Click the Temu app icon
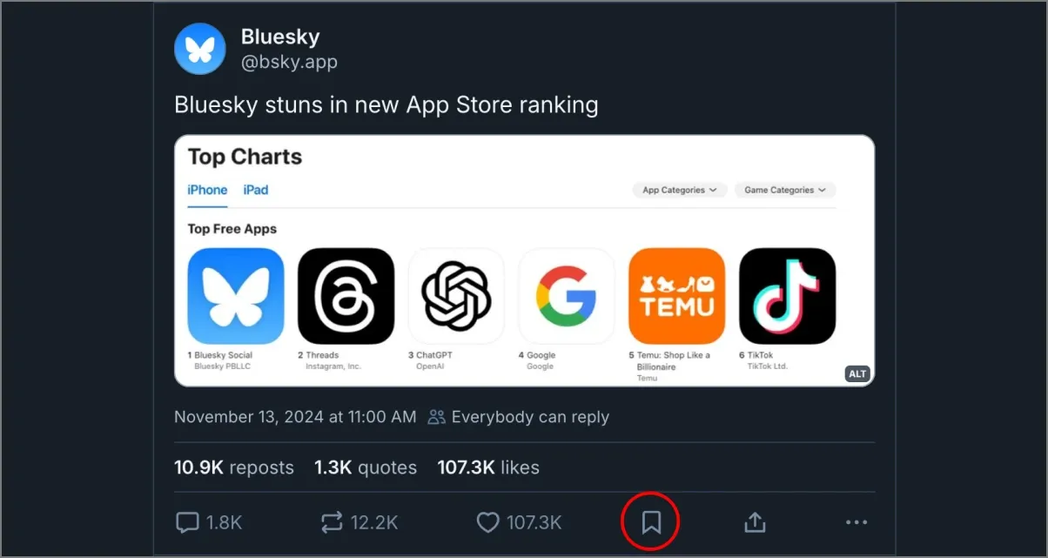This screenshot has width=1048, height=558. (676, 296)
